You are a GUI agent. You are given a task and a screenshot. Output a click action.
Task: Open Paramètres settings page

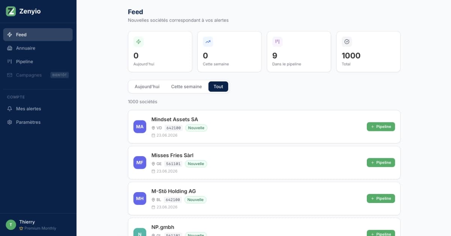point(38,122)
